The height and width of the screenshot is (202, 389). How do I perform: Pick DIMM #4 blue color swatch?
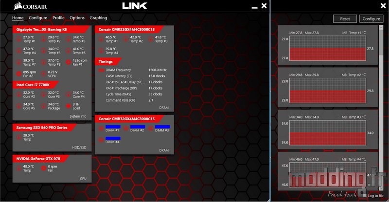click(113, 138)
